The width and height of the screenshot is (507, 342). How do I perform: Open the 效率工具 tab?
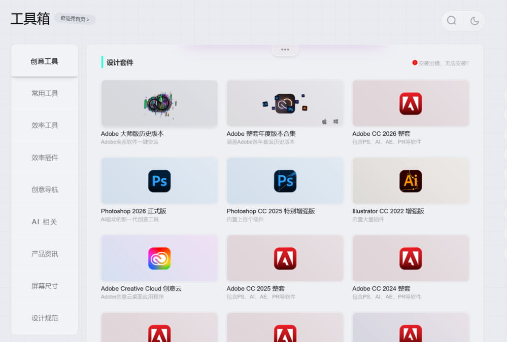45,125
